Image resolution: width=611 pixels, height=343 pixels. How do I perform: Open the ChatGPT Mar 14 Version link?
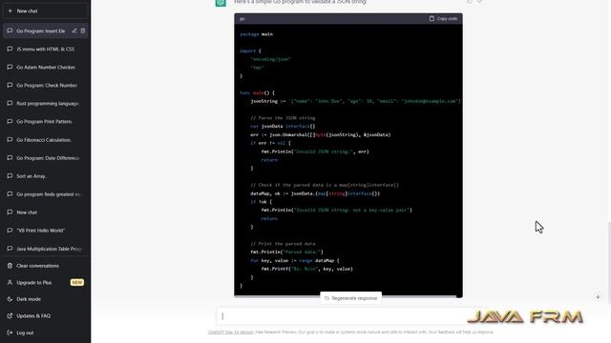pos(230,333)
